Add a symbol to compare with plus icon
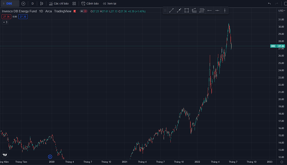The width and height of the screenshot is (287, 165). pos(23,3)
